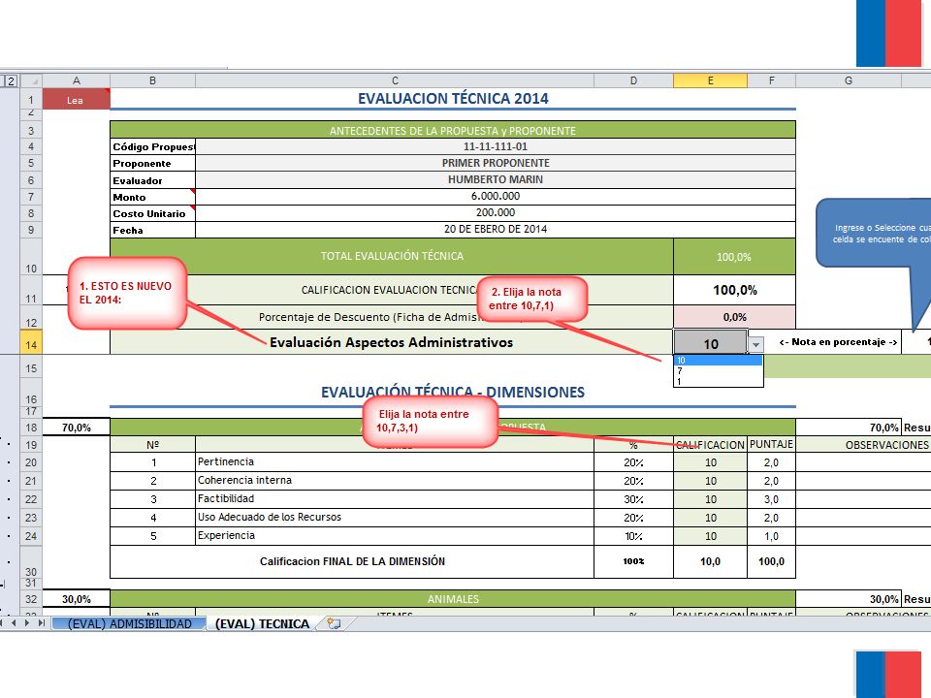Select highlighted column E header
This screenshot has width=931, height=698.
710,80
